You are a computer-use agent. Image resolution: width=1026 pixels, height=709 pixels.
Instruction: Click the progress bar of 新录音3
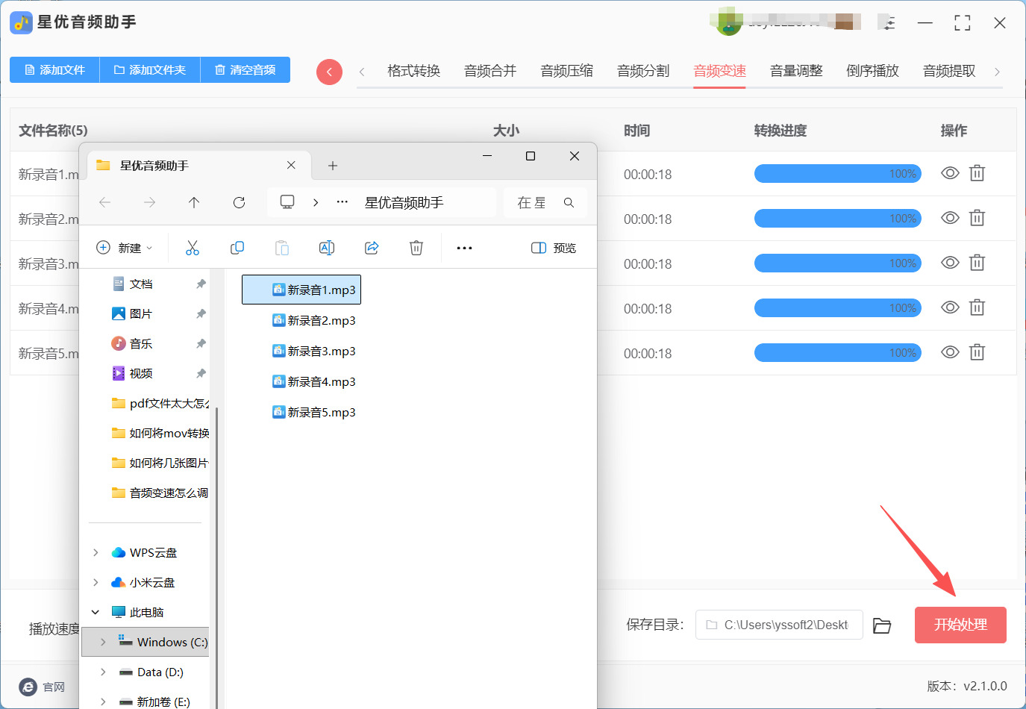(x=837, y=263)
